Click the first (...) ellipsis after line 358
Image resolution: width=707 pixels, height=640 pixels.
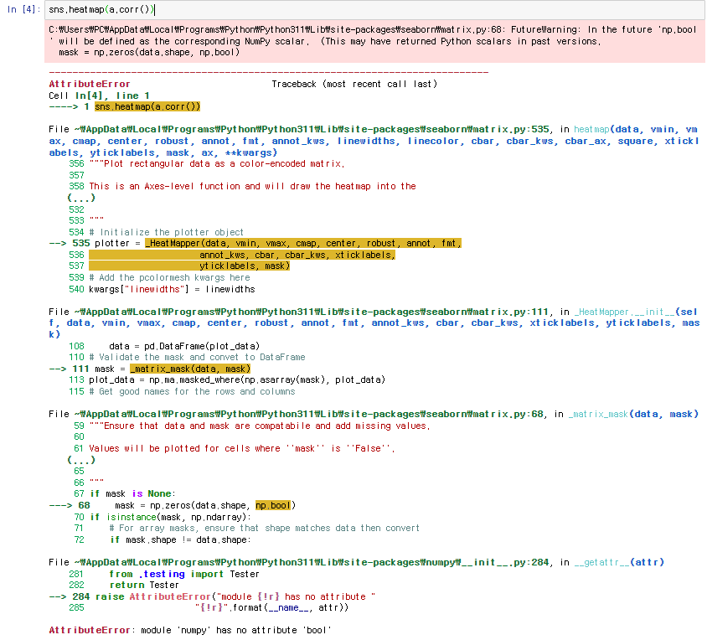pos(81,198)
